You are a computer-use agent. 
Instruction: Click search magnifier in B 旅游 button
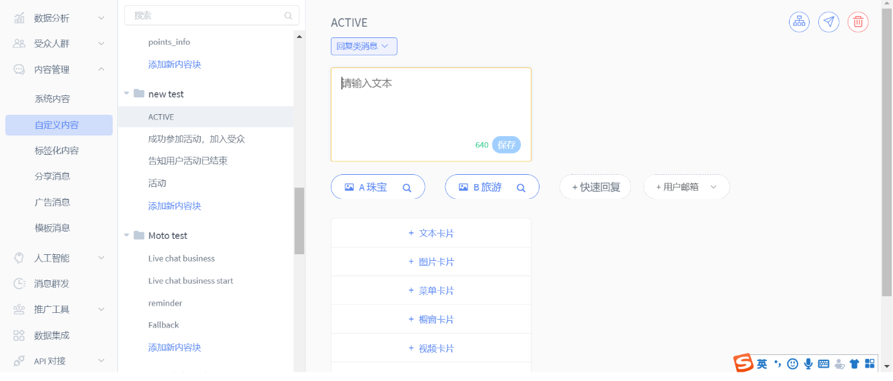pyautogui.click(x=522, y=187)
